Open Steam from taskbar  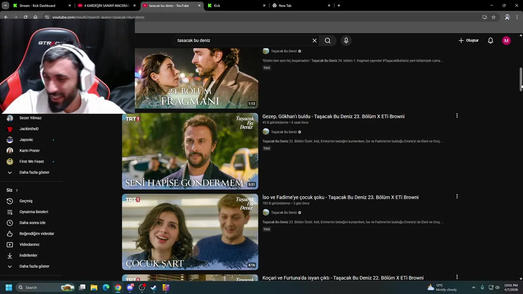(x=154, y=287)
